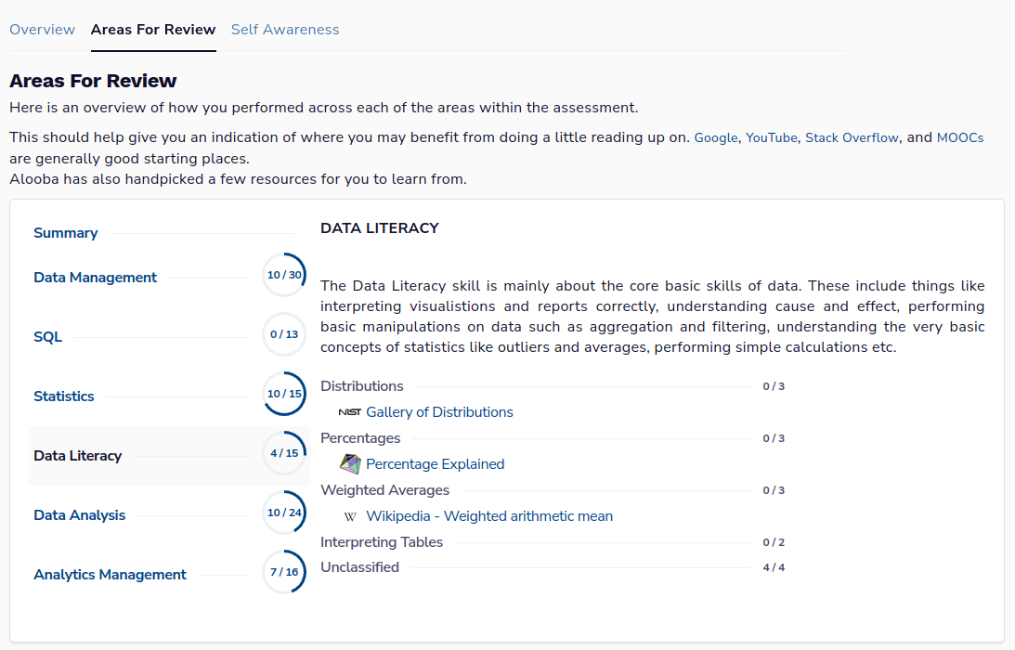
Task: Select Data Management in the sidebar
Action: point(95,278)
